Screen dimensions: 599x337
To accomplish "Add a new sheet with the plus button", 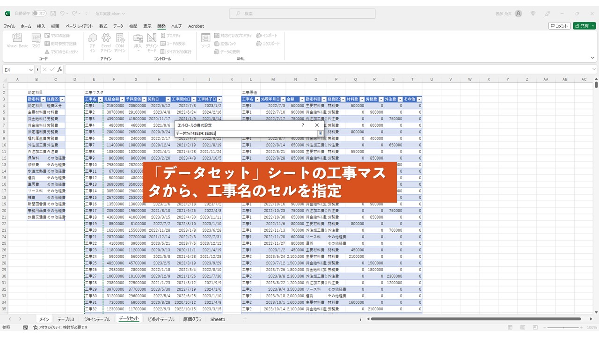I will pyautogui.click(x=245, y=319).
